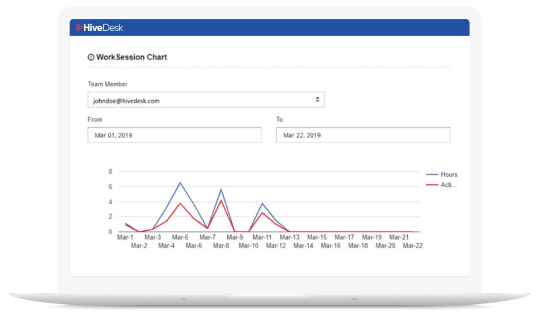Click the WorkSession Chart heading
The width and height of the screenshot is (540, 315).
point(132,57)
